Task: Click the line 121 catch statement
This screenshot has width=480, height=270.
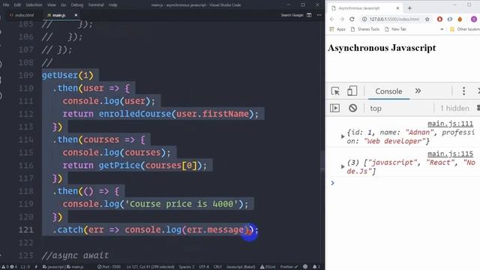Action: 155,229
